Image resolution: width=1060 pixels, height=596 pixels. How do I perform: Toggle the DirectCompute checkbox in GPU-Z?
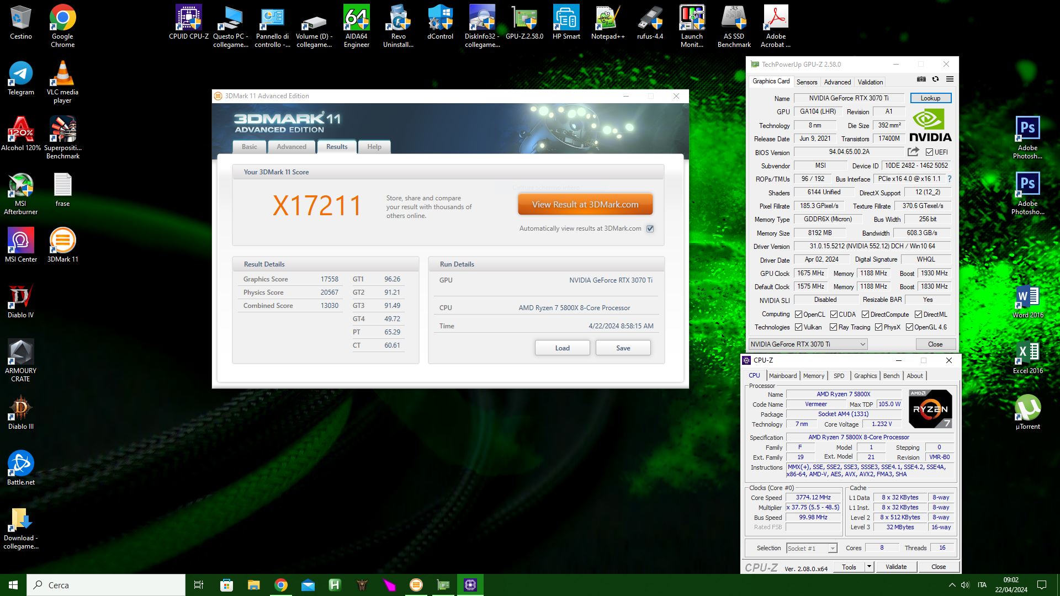866,315
